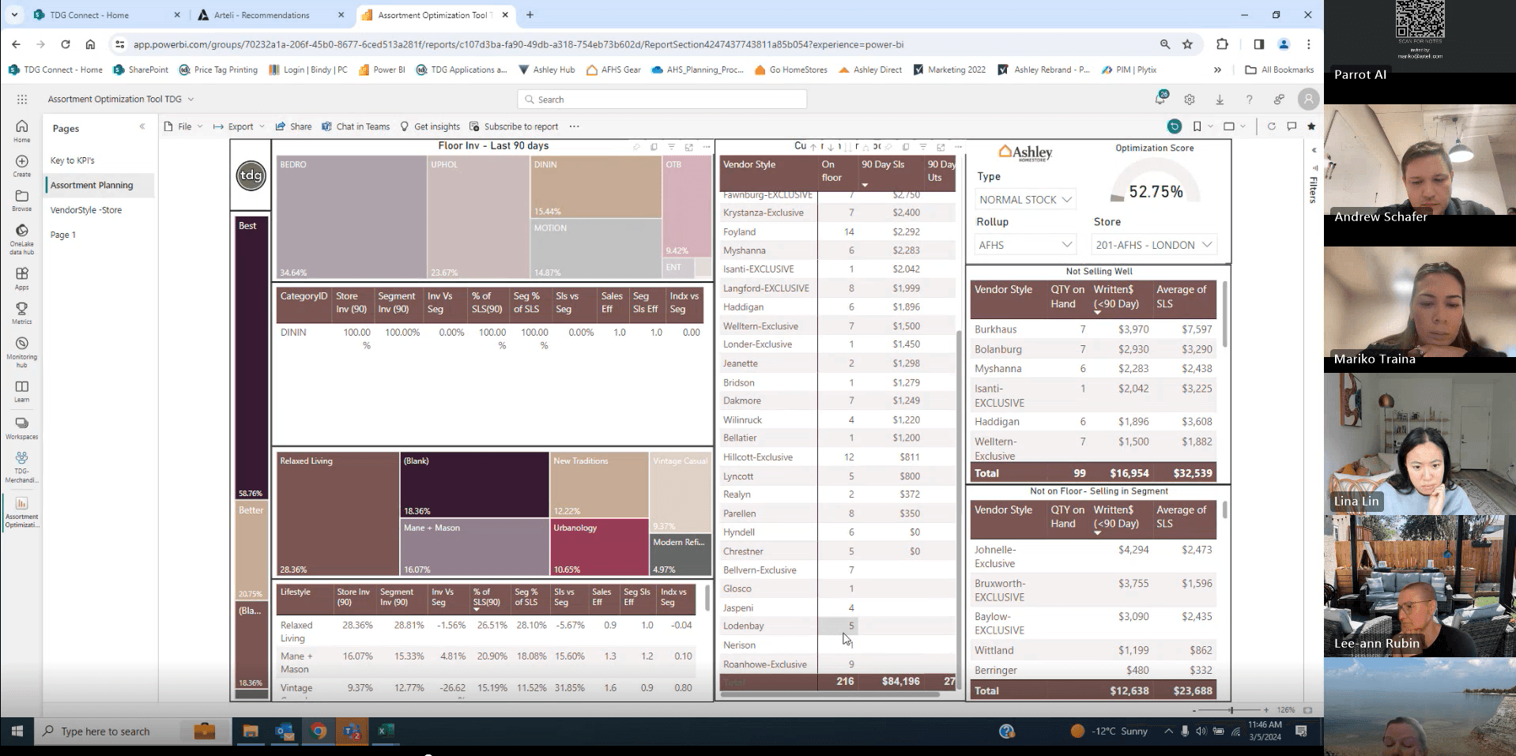Click Get insights button
Viewport: 1516px width, 756px height.
[x=430, y=126]
